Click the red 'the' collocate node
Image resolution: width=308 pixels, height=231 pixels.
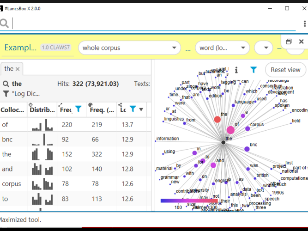point(217,119)
